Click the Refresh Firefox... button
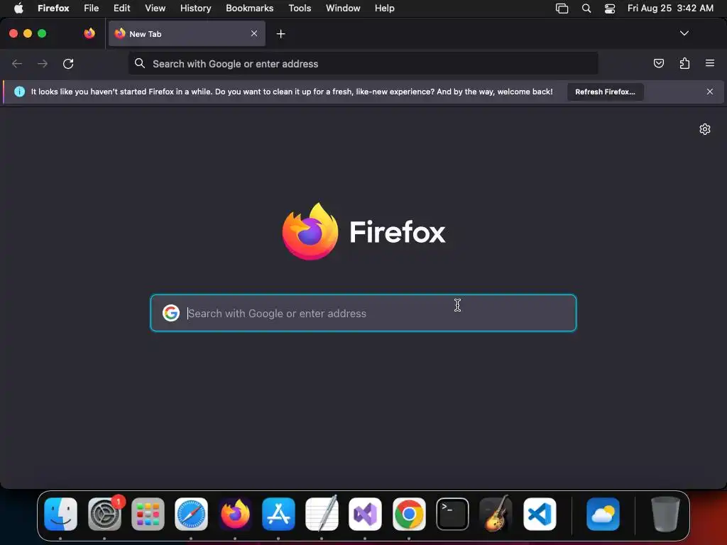 605,92
